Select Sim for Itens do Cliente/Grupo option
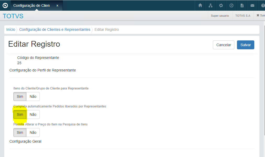The height and width of the screenshot is (157, 265). coord(20,96)
